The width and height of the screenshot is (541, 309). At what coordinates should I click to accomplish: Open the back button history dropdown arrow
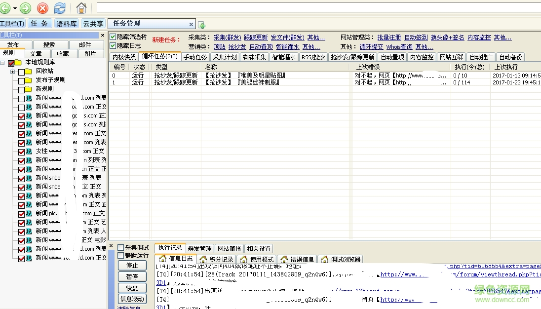coord(15,8)
